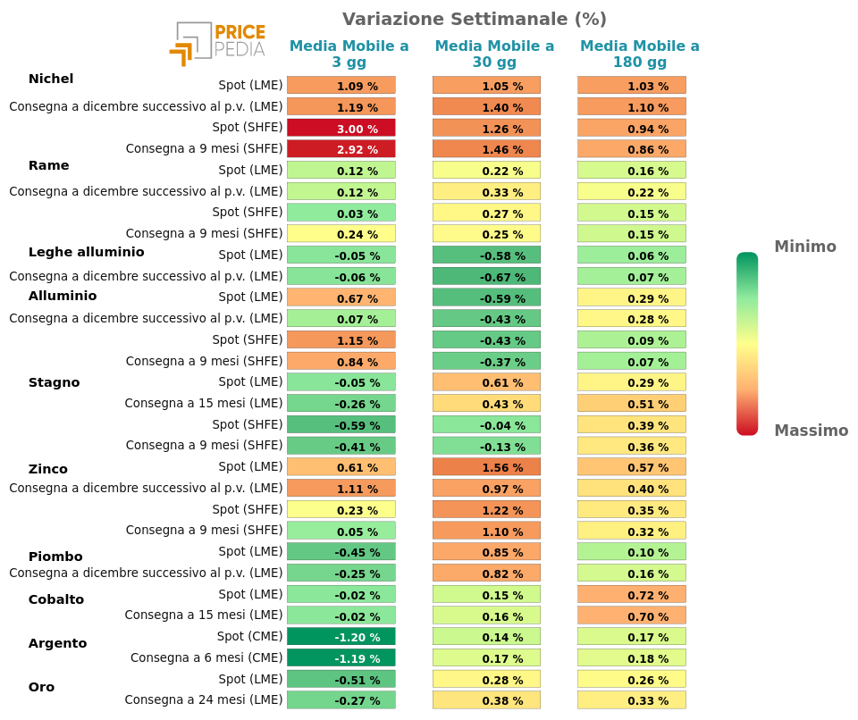Click the Leghe alluminio group label
The image size is (858, 720).
tap(87, 252)
